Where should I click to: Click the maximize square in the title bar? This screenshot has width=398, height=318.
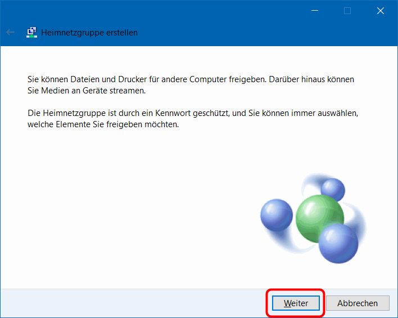tap(347, 11)
